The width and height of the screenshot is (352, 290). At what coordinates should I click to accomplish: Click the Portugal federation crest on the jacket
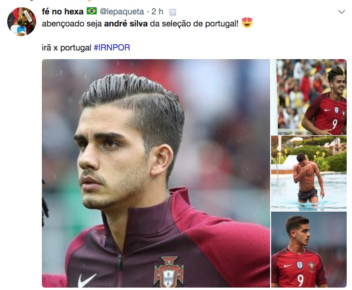[x=169, y=272]
